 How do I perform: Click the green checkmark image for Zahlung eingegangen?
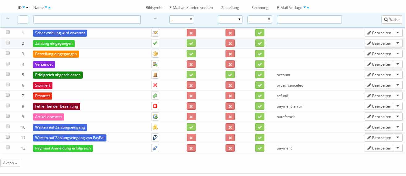pyautogui.click(x=155, y=43)
